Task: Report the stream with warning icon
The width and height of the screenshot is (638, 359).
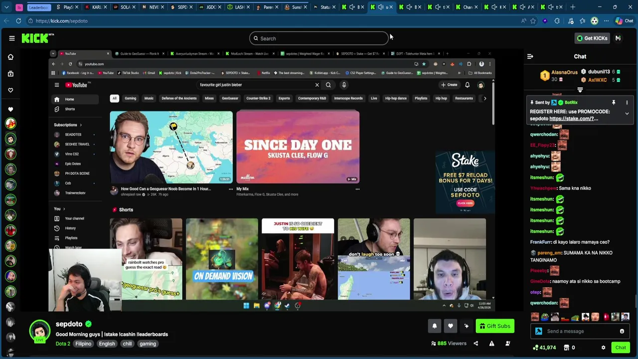Action: (491, 344)
